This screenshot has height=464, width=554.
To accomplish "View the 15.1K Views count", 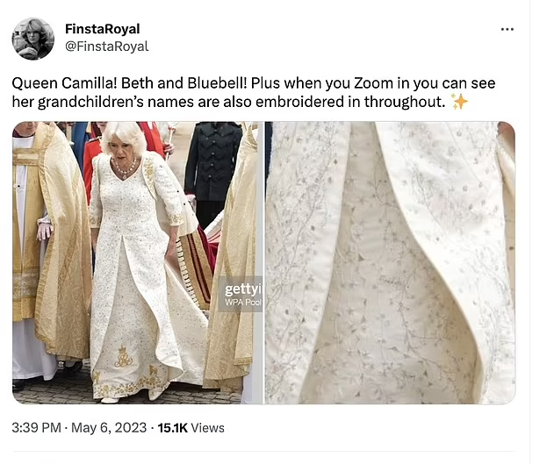I will [x=191, y=427].
